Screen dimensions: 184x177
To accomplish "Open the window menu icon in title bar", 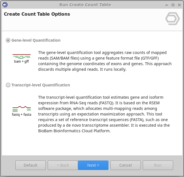I will pos(5,5).
